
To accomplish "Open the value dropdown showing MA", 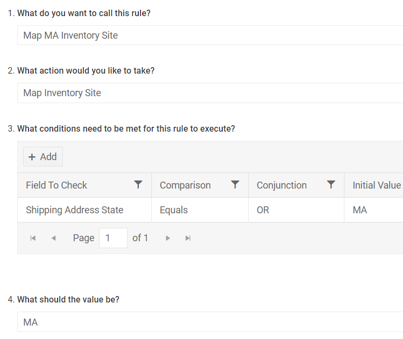I will click(x=210, y=322).
